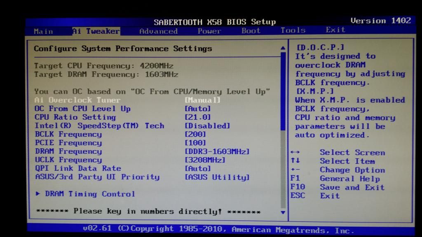
Task: Click the scrollbar down arrow
Action: [283, 212]
